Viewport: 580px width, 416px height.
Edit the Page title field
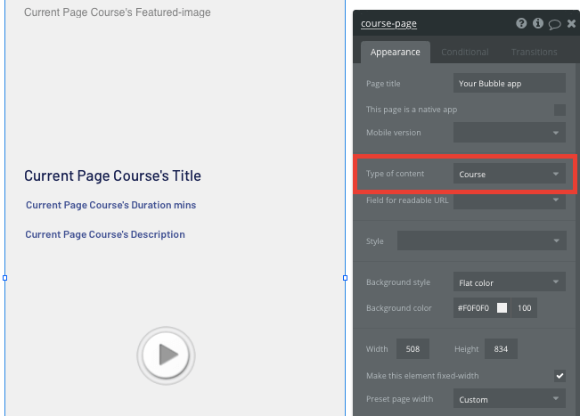pyautogui.click(x=510, y=83)
